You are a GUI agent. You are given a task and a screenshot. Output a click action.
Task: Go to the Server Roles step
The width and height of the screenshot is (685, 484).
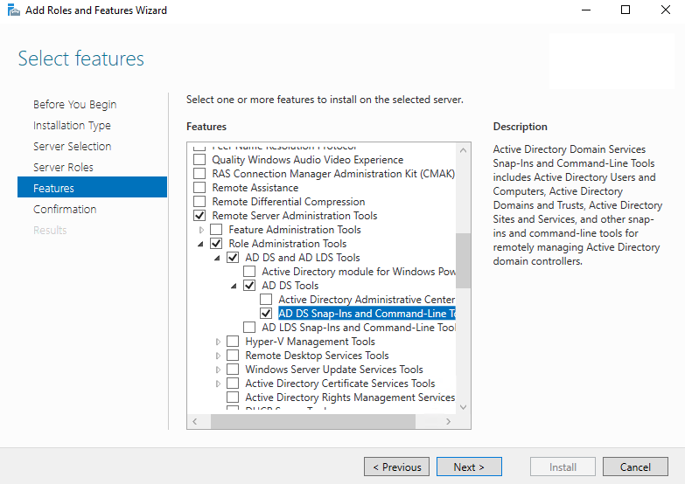[63, 167]
